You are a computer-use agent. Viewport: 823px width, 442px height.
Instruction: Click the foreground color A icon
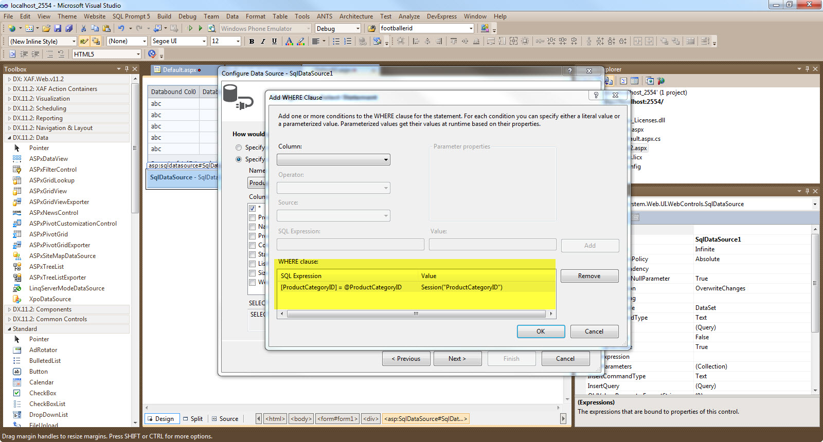tap(289, 41)
